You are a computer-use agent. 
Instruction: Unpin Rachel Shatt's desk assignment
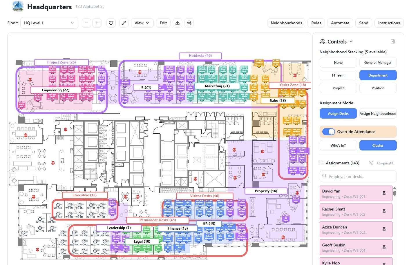pyautogui.click(x=384, y=211)
